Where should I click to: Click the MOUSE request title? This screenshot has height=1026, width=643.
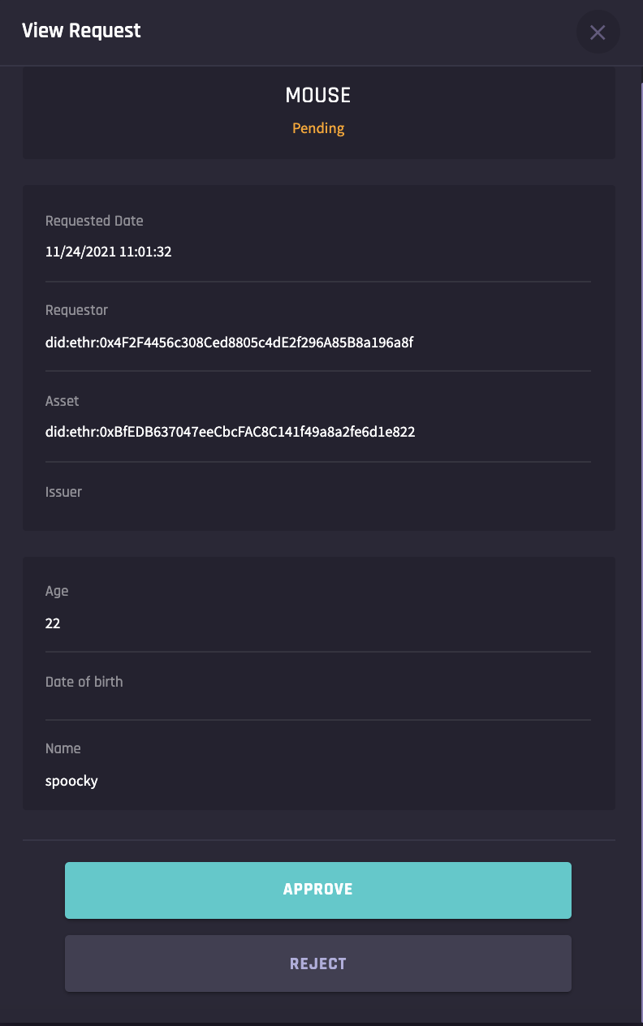click(x=318, y=96)
